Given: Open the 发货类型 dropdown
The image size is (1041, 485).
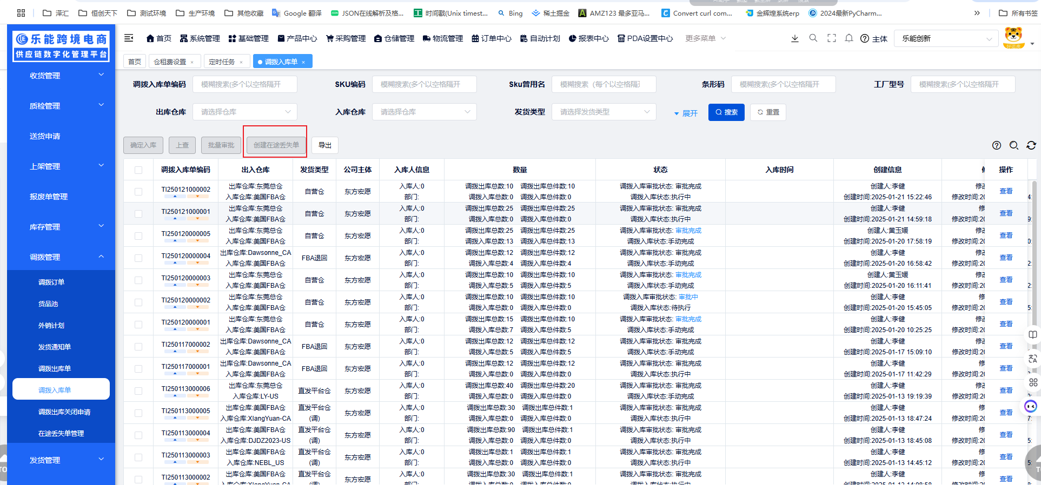Looking at the screenshot, I should click(x=604, y=112).
